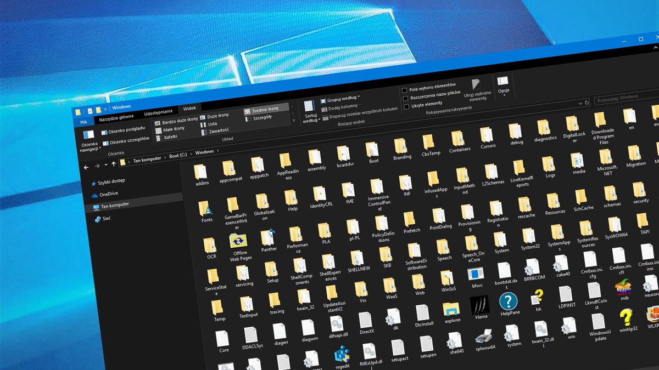Choose Lista layout
The width and height of the screenshot is (659, 370).
tap(208, 124)
